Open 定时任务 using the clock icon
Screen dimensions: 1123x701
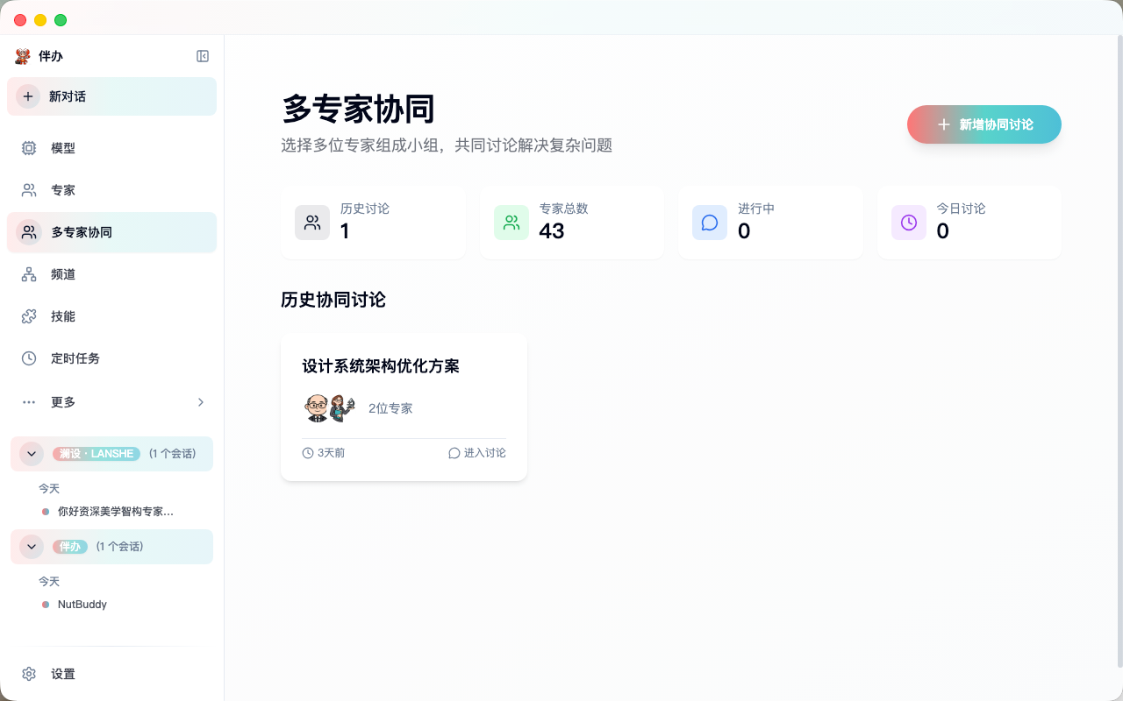click(28, 358)
